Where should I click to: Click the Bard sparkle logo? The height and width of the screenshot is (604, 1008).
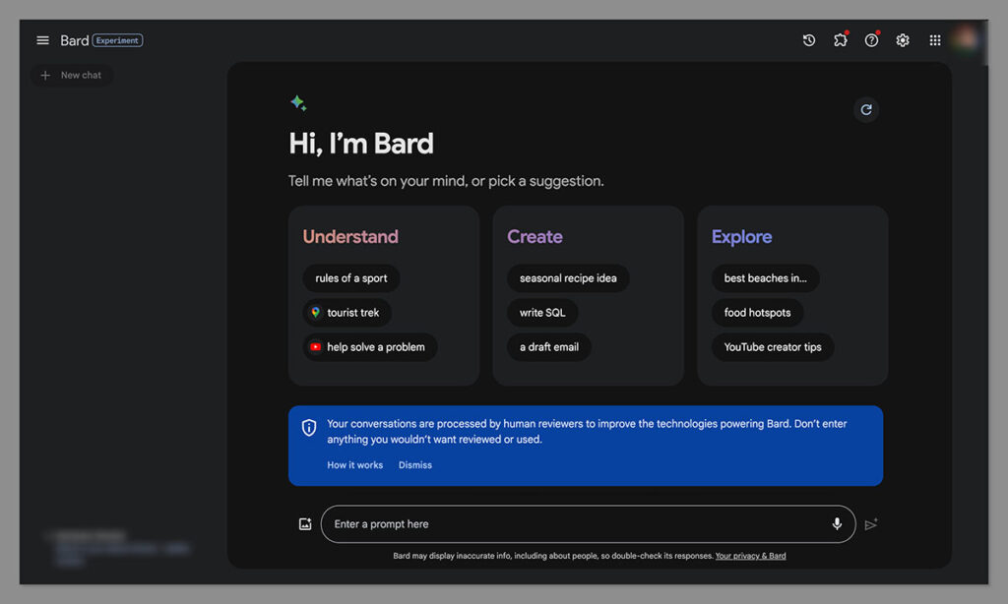298,103
